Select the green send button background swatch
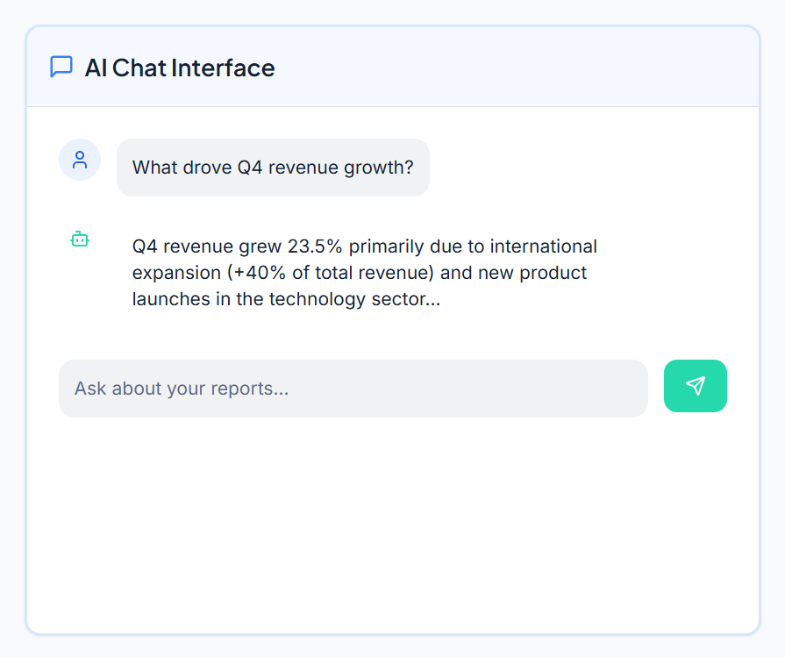This screenshot has width=785, height=657. pyautogui.click(x=696, y=386)
